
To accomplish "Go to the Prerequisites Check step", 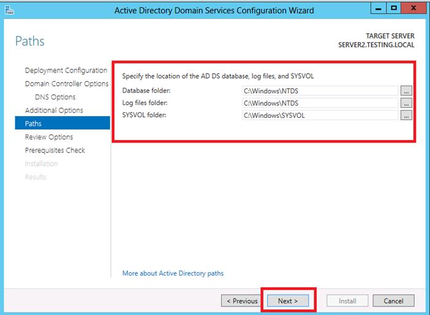I will click(55, 150).
